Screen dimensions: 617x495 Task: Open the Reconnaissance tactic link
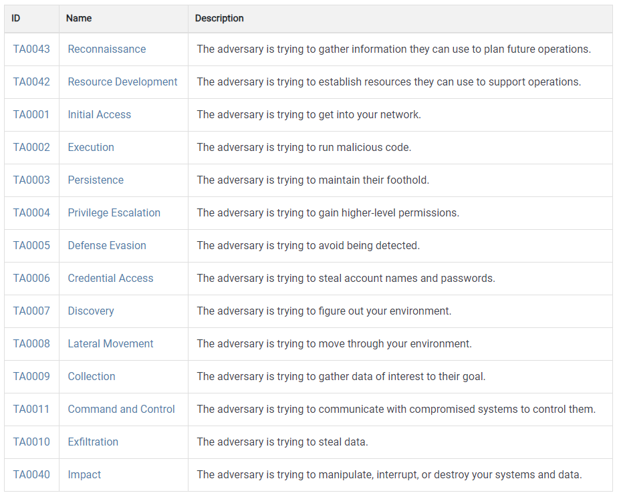tap(107, 49)
